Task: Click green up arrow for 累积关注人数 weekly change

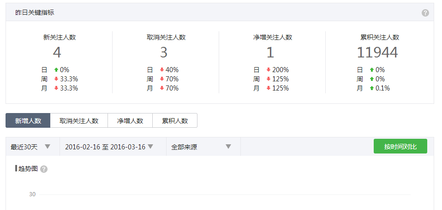Action: click(x=372, y=79)
